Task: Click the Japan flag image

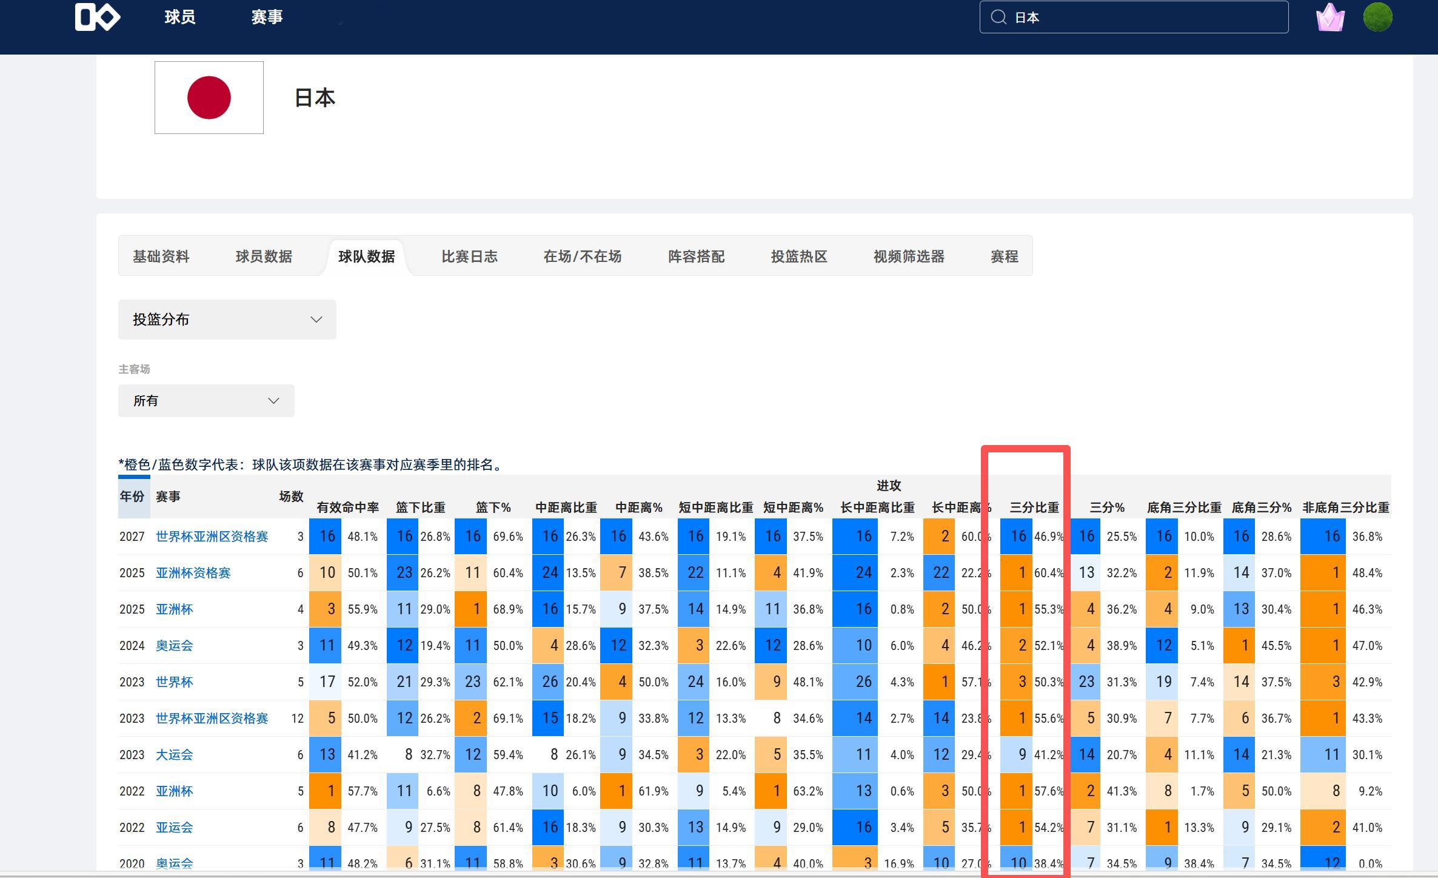Action: (x=209, y=98)
